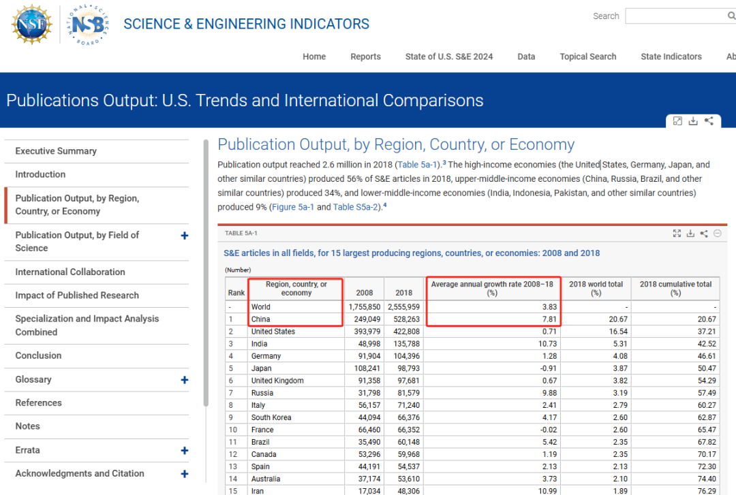Open the Table 5a-1 link in the paragraph

[417, 165]
